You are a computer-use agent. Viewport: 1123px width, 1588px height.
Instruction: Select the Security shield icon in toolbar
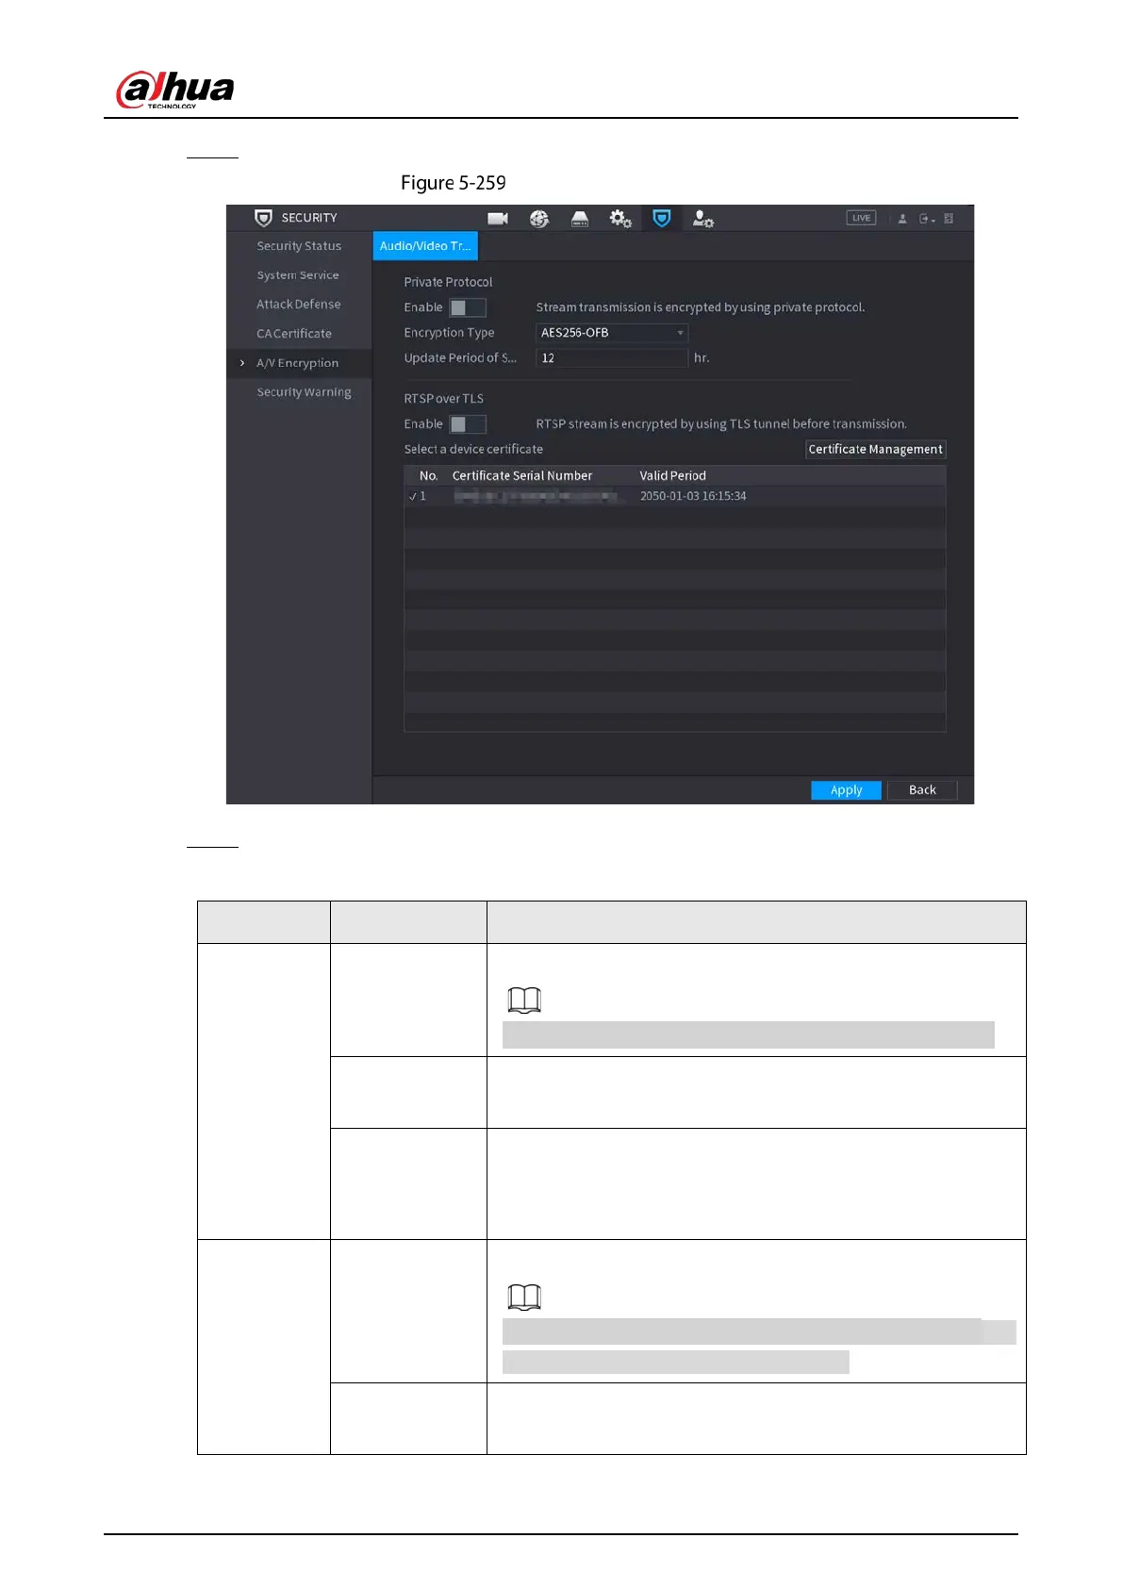tap(662, 219)
